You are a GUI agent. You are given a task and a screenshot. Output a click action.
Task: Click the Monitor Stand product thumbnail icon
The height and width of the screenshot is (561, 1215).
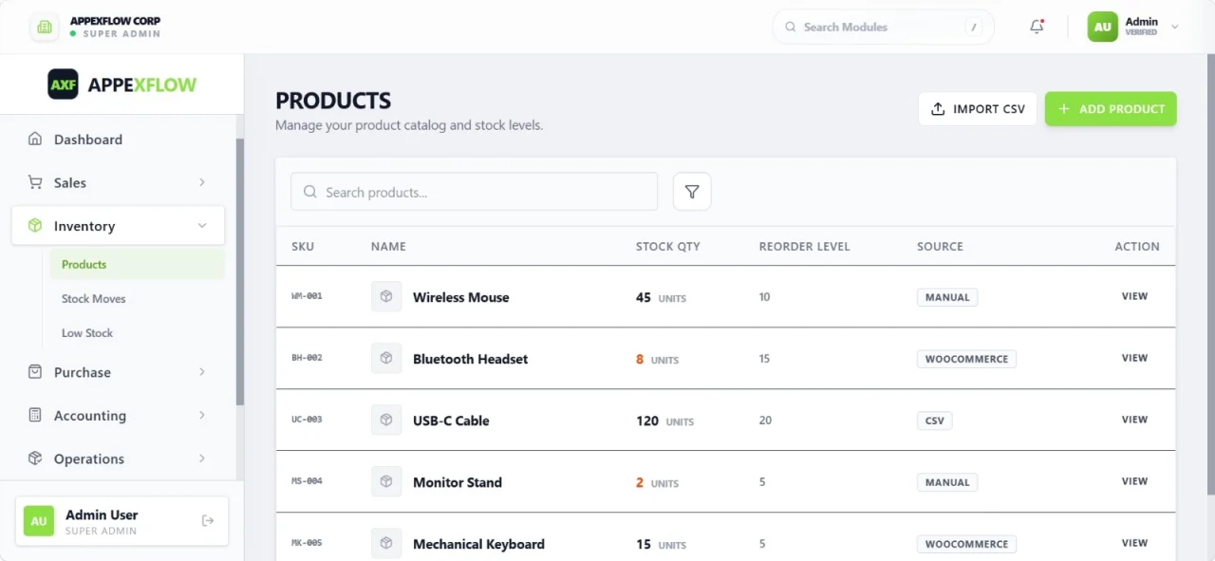pyautogui.click(x=386, y=481)
